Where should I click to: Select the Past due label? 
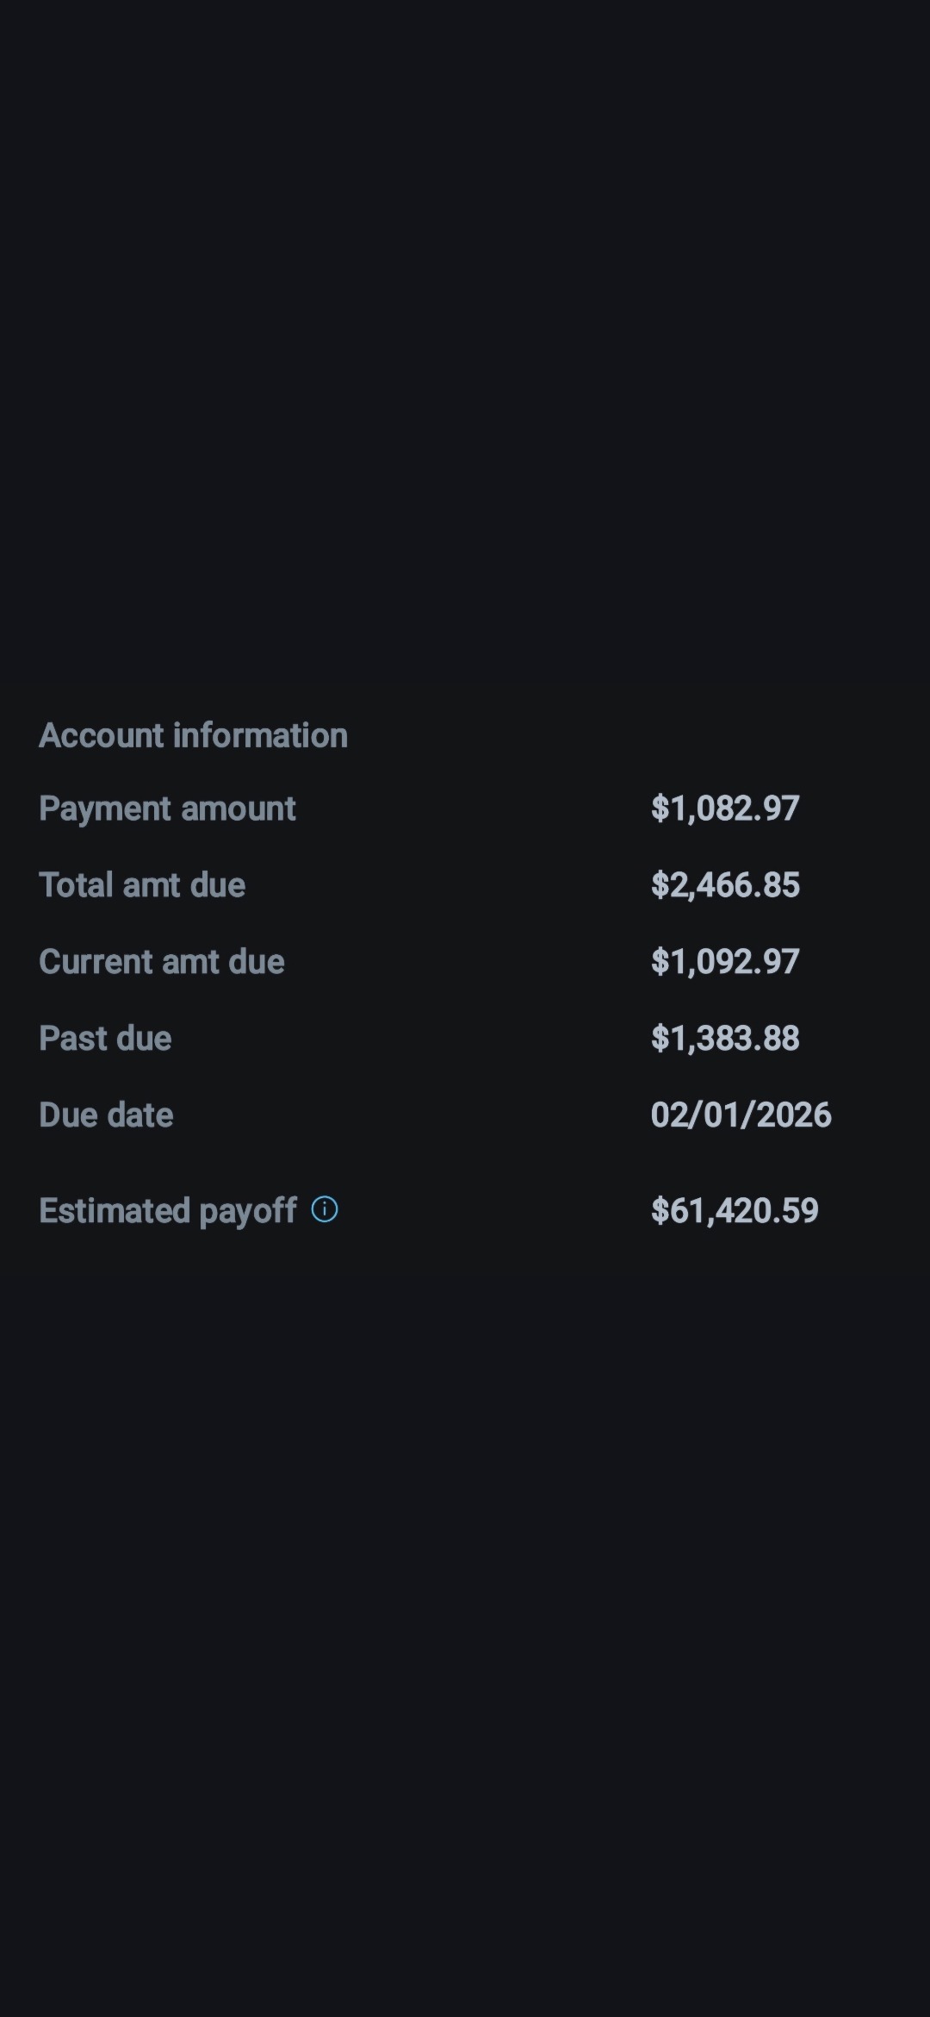coord(105,1039)
